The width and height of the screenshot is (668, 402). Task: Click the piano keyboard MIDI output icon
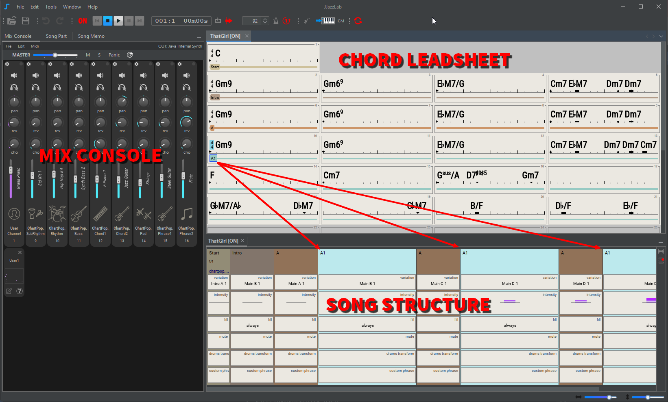[328, 21]
